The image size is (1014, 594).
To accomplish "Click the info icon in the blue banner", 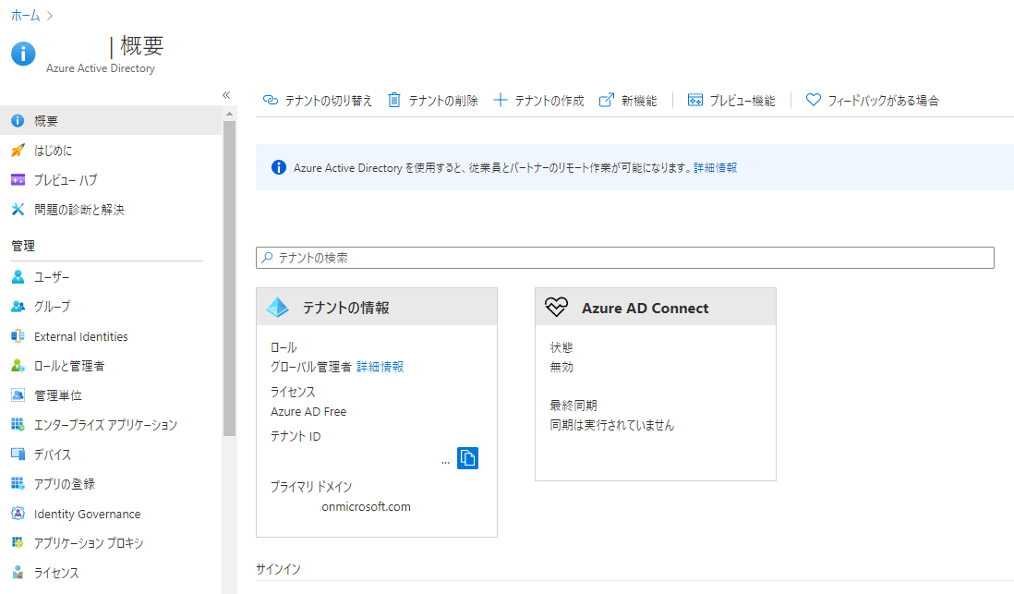I will pyautogui.click(x=279, y=167).
